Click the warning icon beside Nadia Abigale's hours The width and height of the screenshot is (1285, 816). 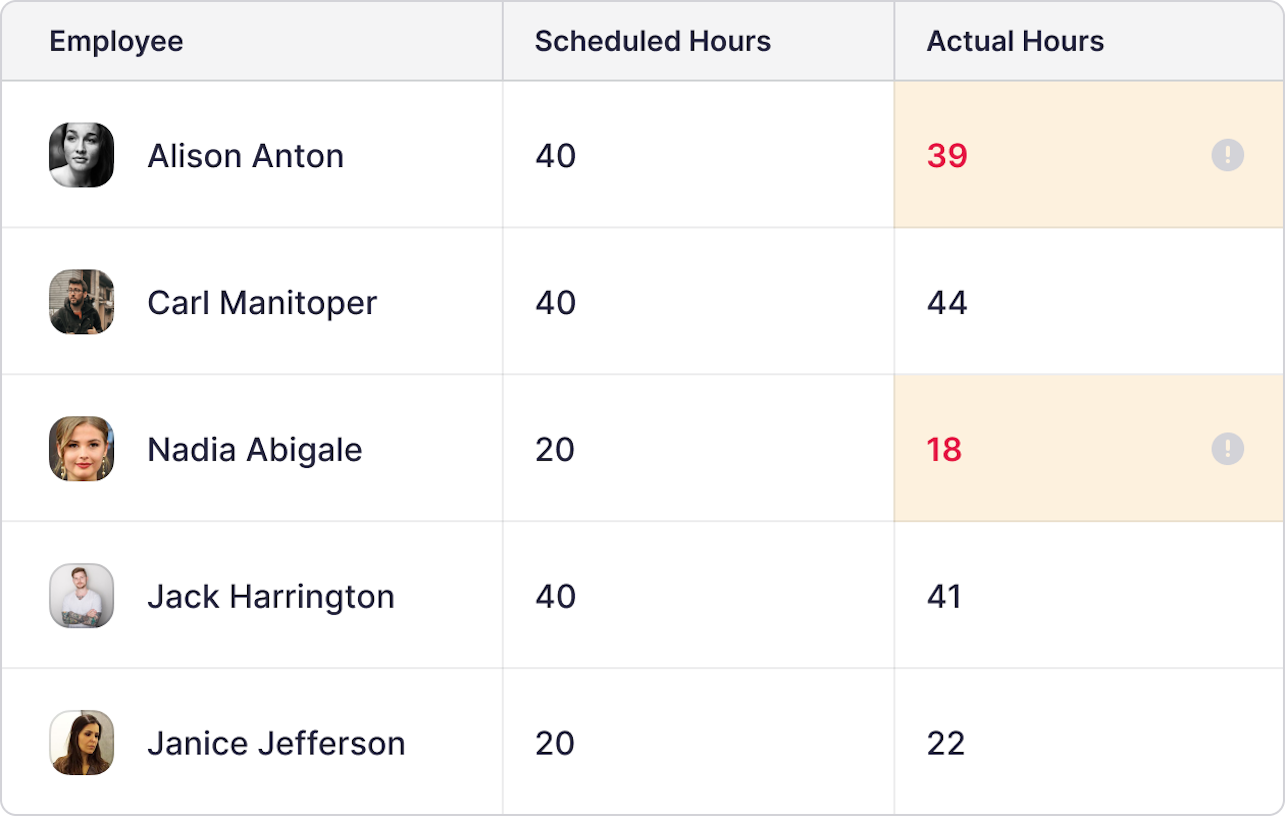tap(1227, 449)
